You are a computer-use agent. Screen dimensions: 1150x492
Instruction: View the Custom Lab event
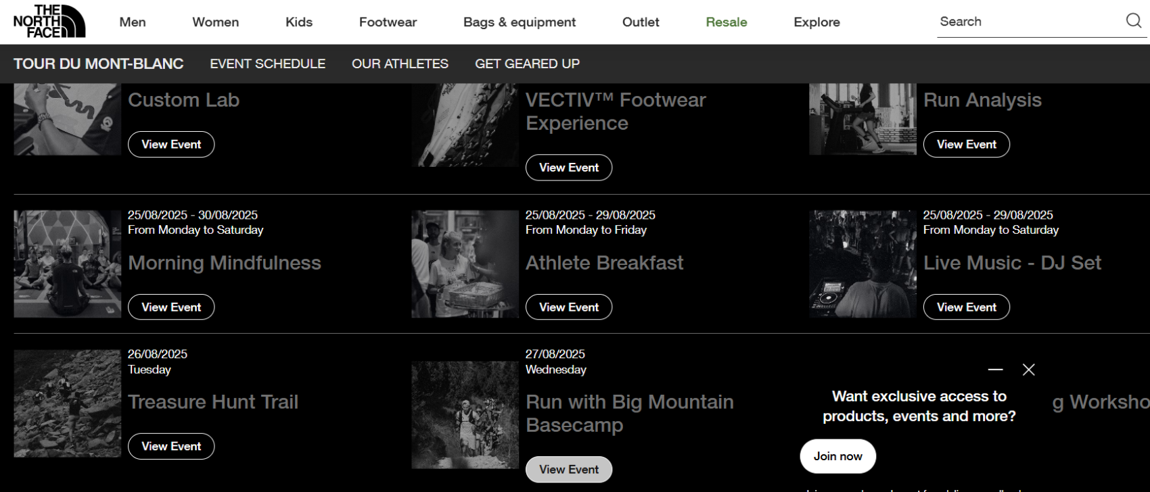[x=171, y=144]
